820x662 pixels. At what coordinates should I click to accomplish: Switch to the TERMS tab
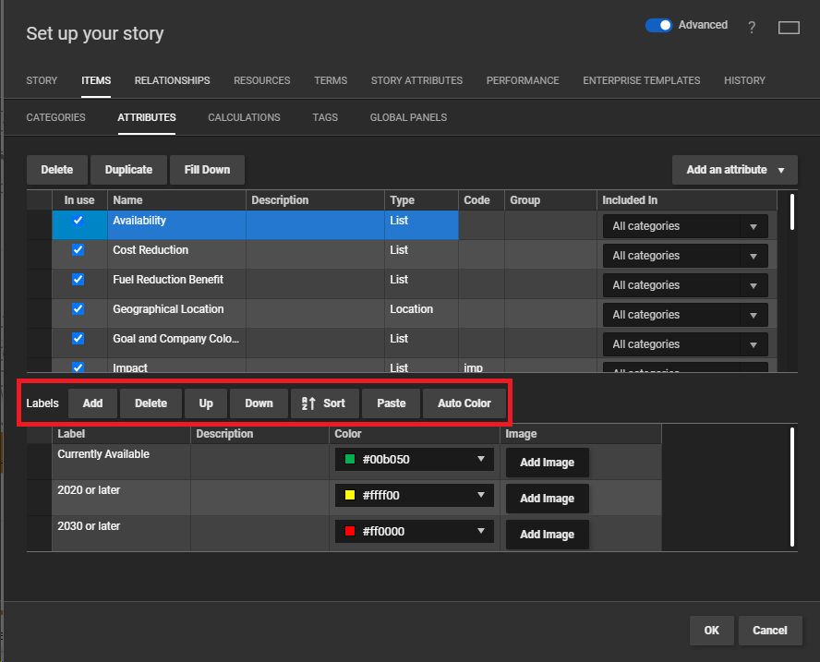pos(331,80)
